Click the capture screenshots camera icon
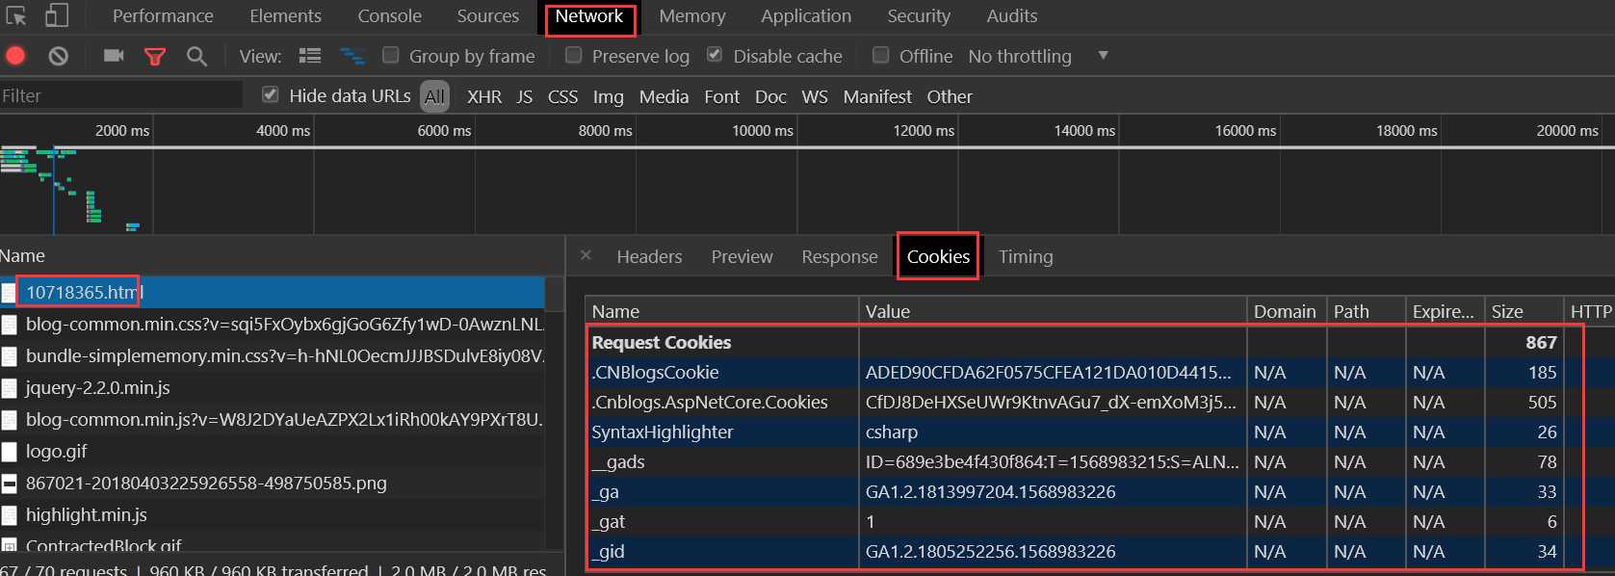The width and height of the screenshot is (1615, 576). click(114, 56)
